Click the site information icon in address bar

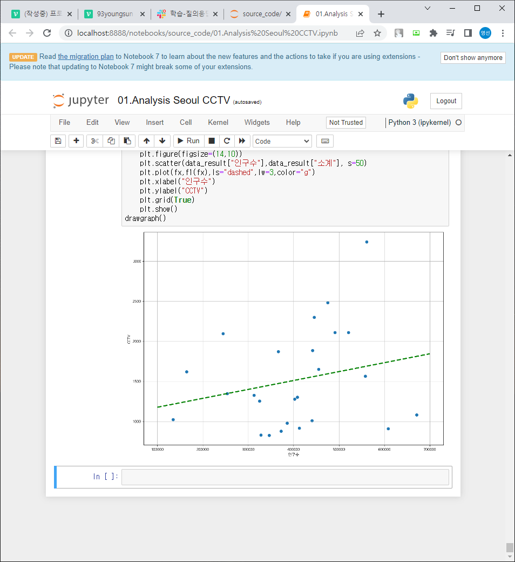pos(69,34)
